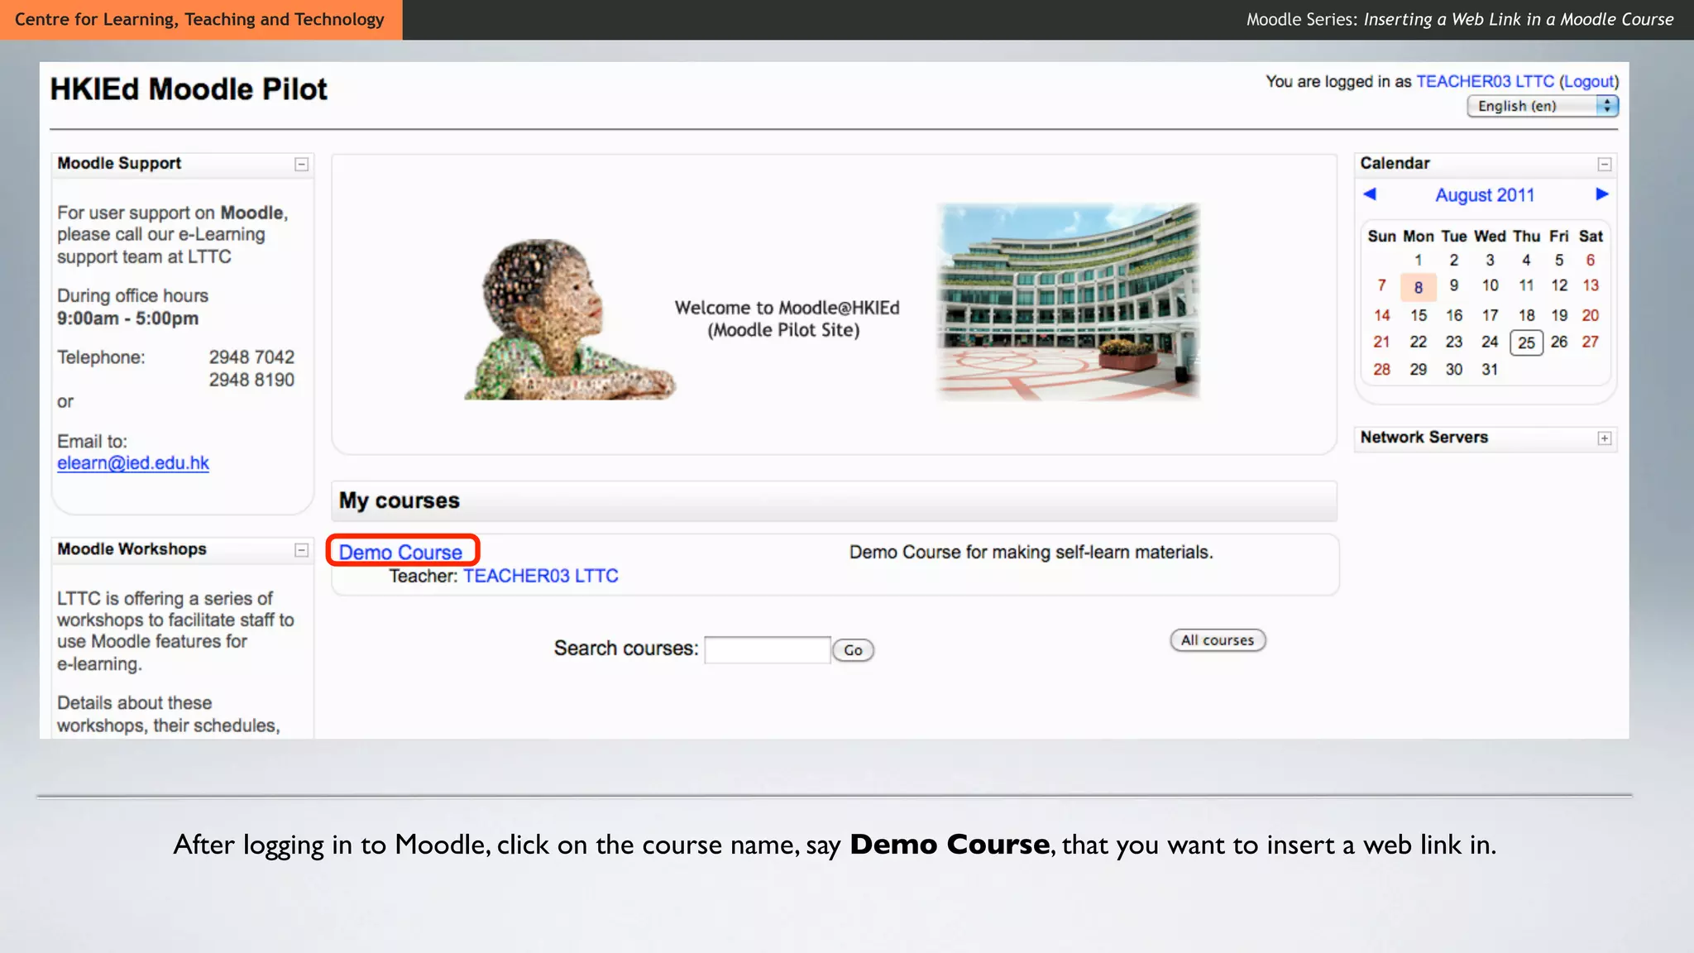1694x953 pixels.
Task: Click the Logout link
Action: (1588, 81)
